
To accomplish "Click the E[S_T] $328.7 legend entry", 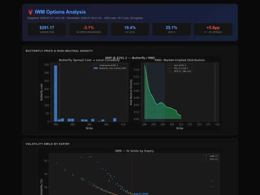I will (x=178, y=68).
